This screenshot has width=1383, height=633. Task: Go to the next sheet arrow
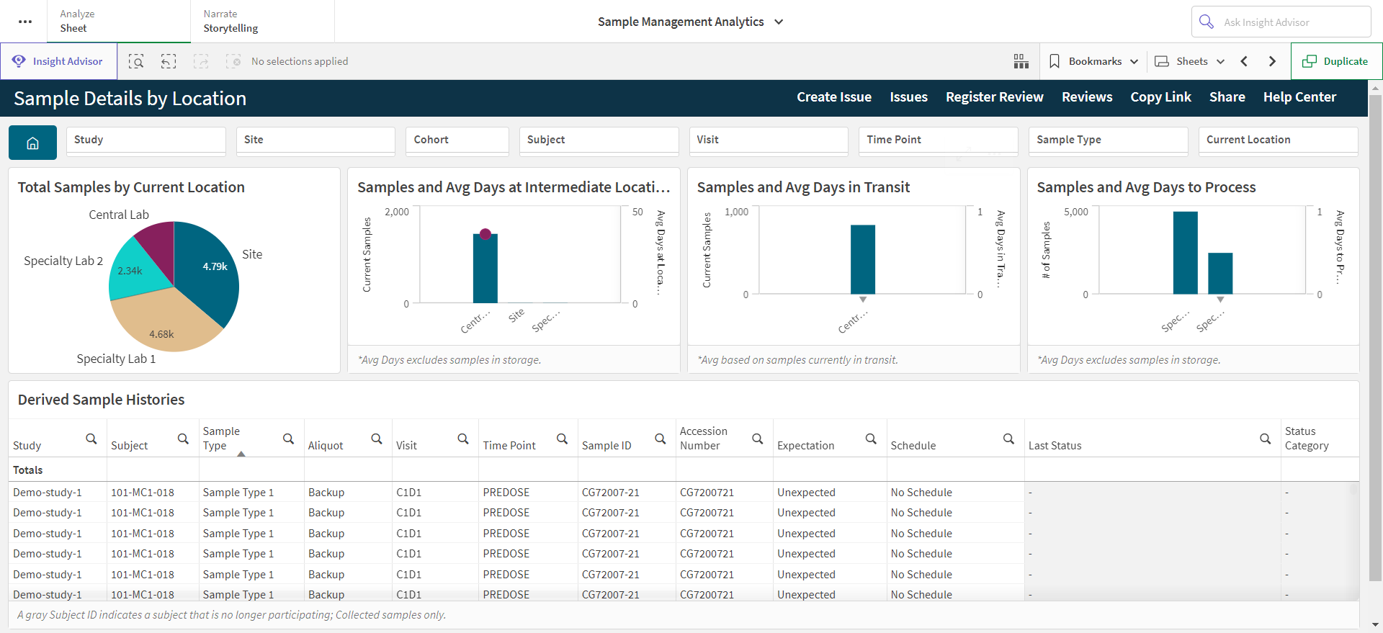[1272, 61]
